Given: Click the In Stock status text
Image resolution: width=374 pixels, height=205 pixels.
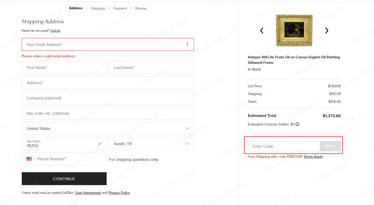Looking at the screenshot, I should point(254,69).
